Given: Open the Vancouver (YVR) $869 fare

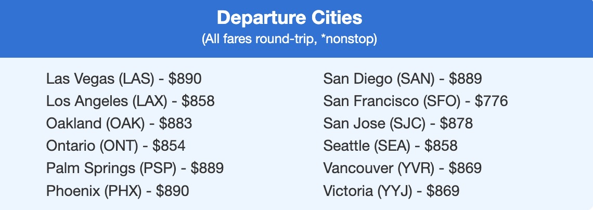Looking at the screenshot, I should click(x=402, y=168).
